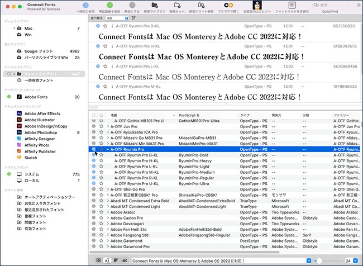Expand the A-OTF Jun Pro family
The width and height of the screenshot is (363, 266).
(x=108, y=126)
